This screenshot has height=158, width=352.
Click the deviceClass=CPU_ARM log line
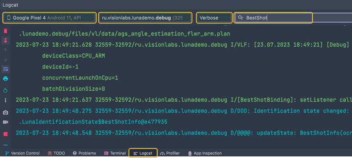73,56
